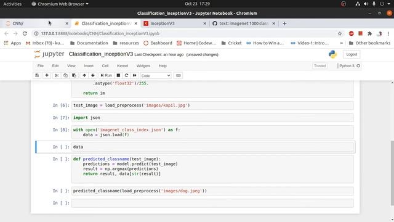394x222 pixels.
Task: Click the Logout button
Action: point(352,54)
